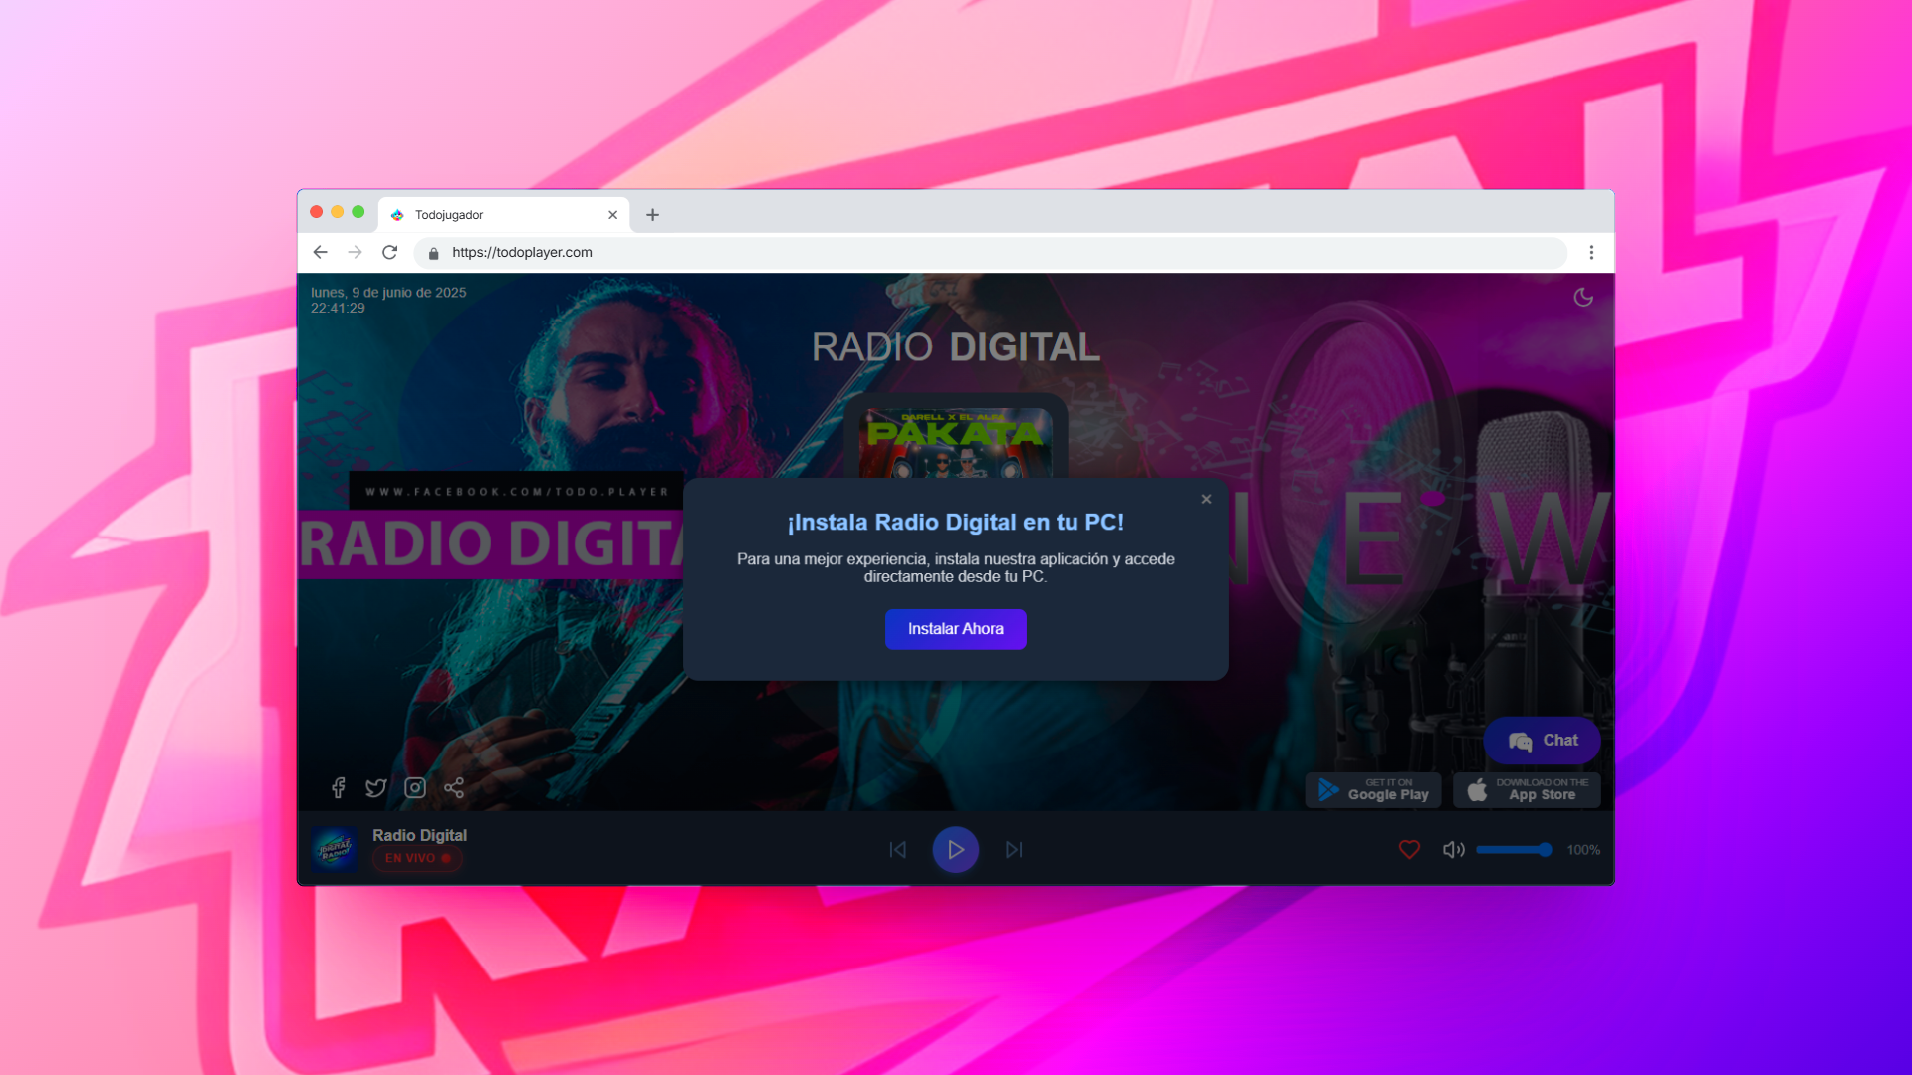Skip to previous track

coord(897,850)
